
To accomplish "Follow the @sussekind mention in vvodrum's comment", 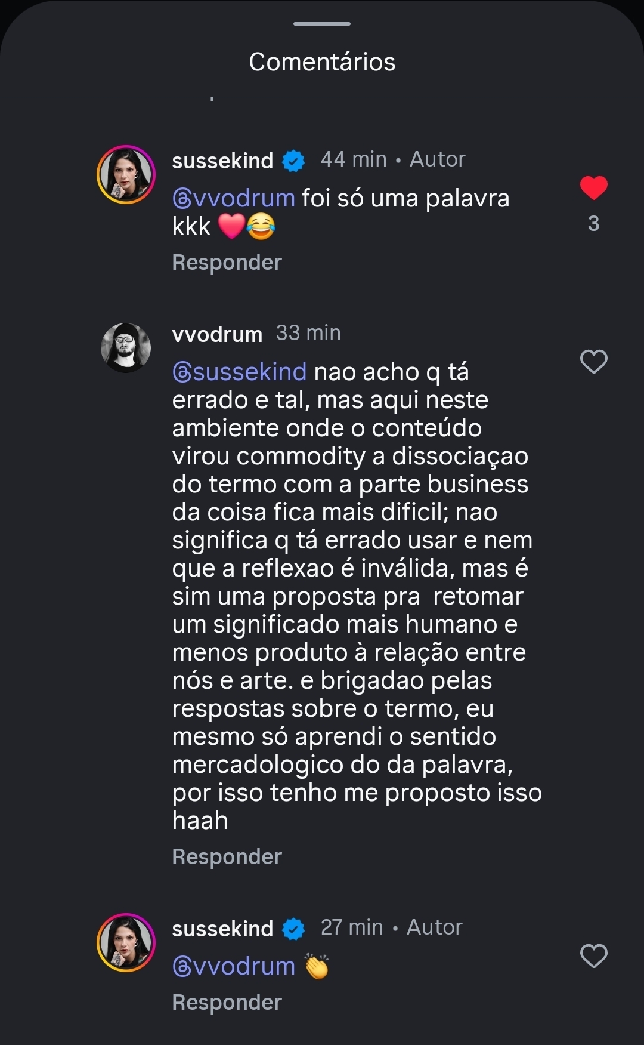I will coord(240,372).
